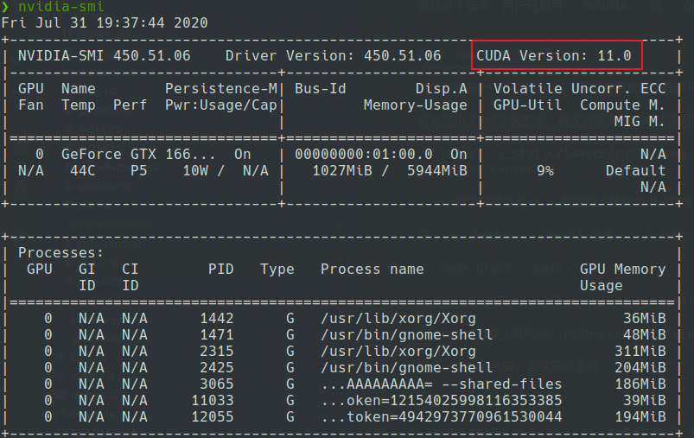Click the 44C temperature value

83,170
